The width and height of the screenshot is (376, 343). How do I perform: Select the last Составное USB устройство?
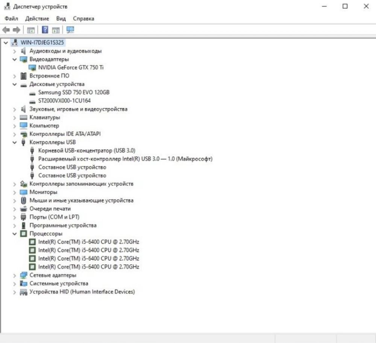[72, 175]
